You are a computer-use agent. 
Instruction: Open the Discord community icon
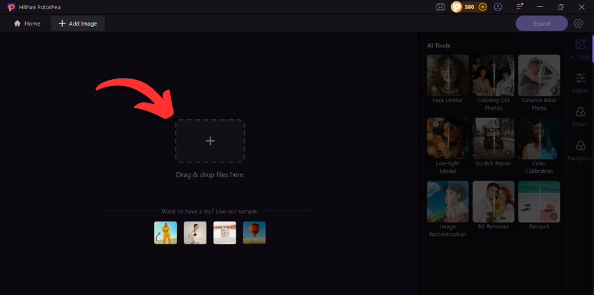pos(440,7)
